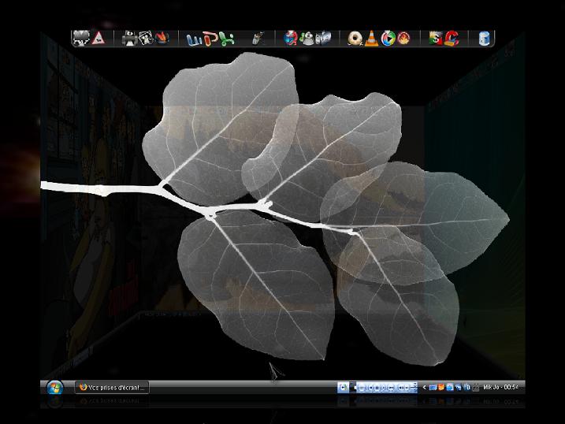Expand hidden tray icons with the chevron
The image size is (565, 424).
[x=425, y=388]
